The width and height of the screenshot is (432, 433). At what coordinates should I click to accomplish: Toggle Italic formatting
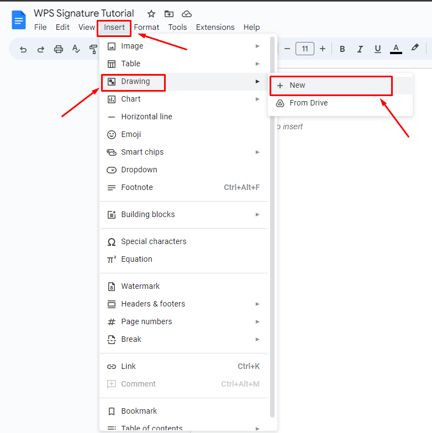[x=360, y=49]
